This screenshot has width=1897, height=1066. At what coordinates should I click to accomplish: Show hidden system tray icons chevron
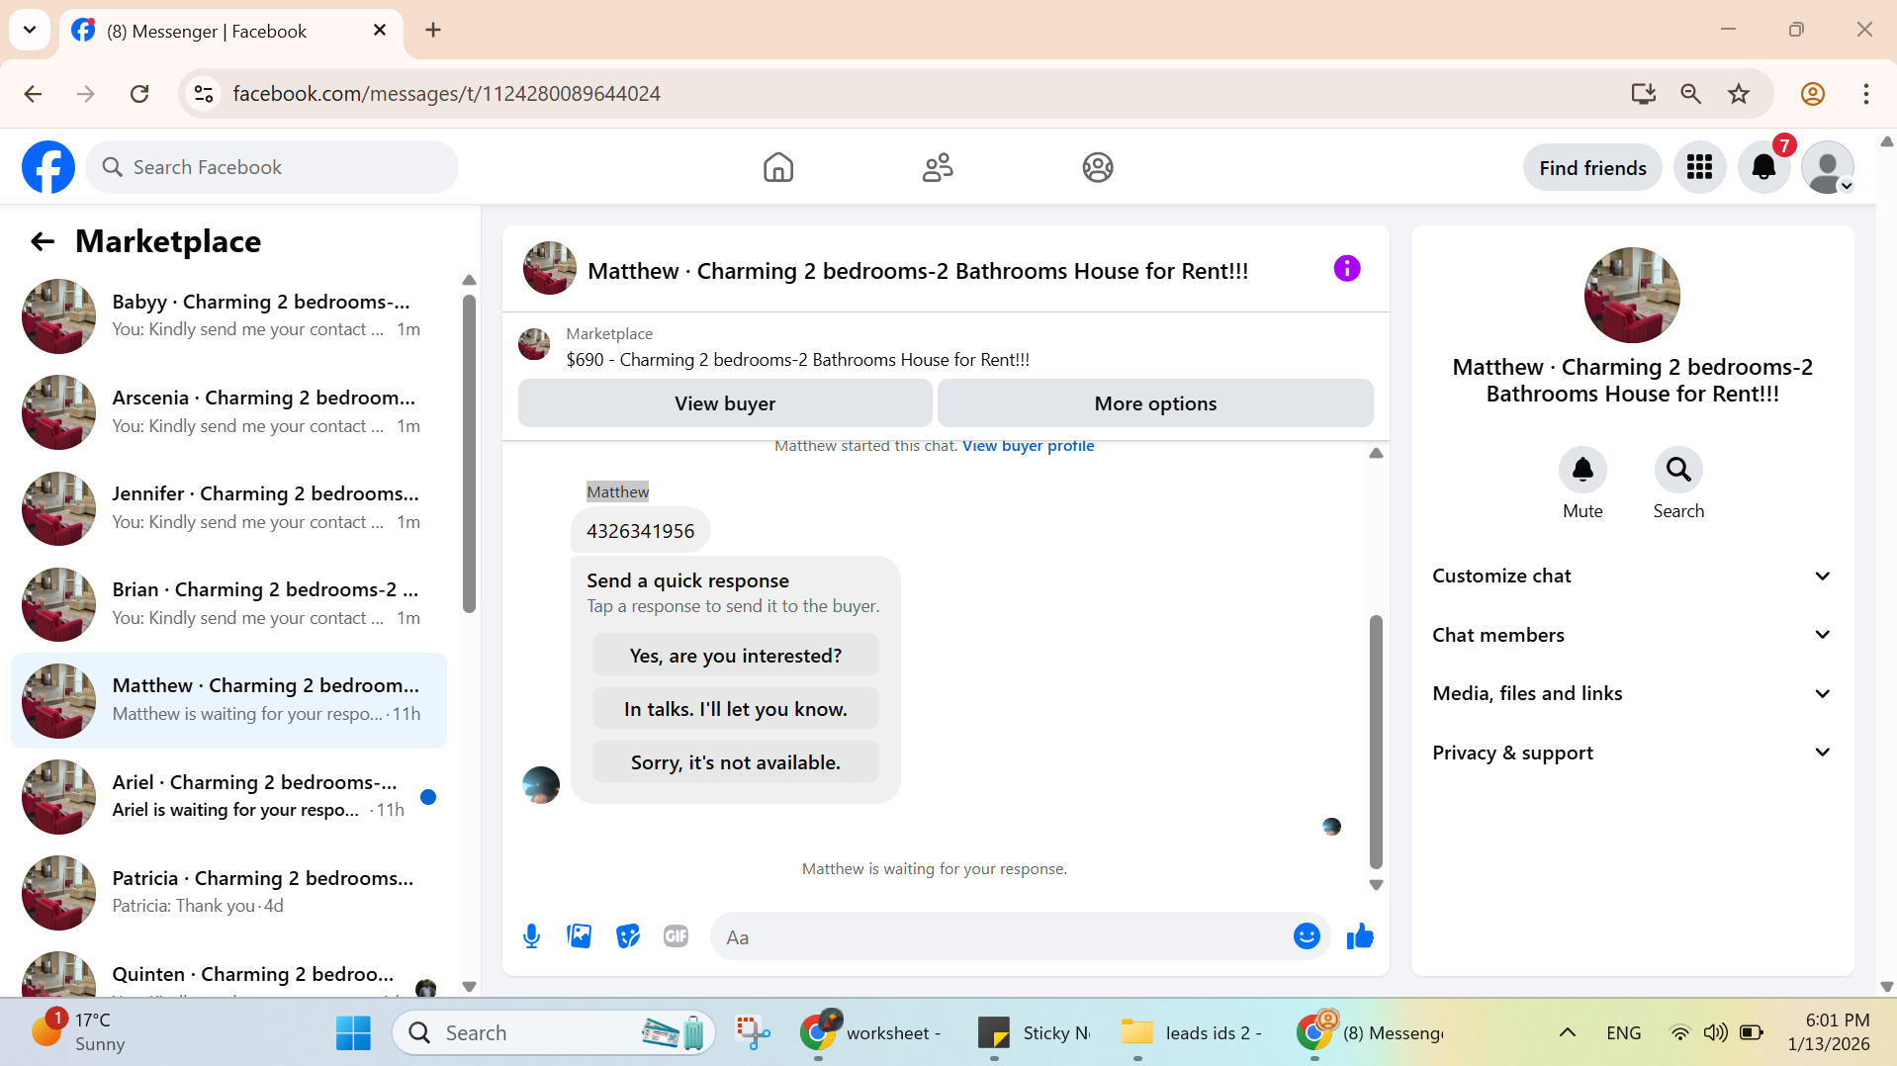click(x=1567, y=1032)
